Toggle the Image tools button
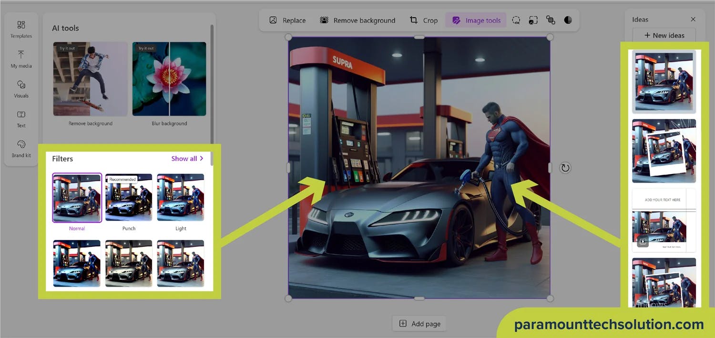 pos(476,20)
